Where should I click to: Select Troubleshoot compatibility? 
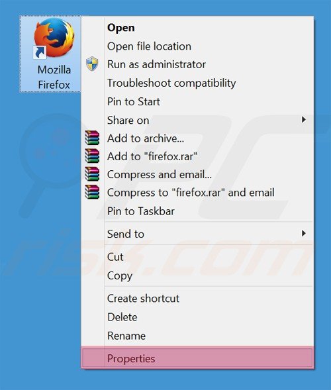(197, 83)
